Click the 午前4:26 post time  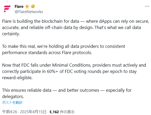[10, 112]
